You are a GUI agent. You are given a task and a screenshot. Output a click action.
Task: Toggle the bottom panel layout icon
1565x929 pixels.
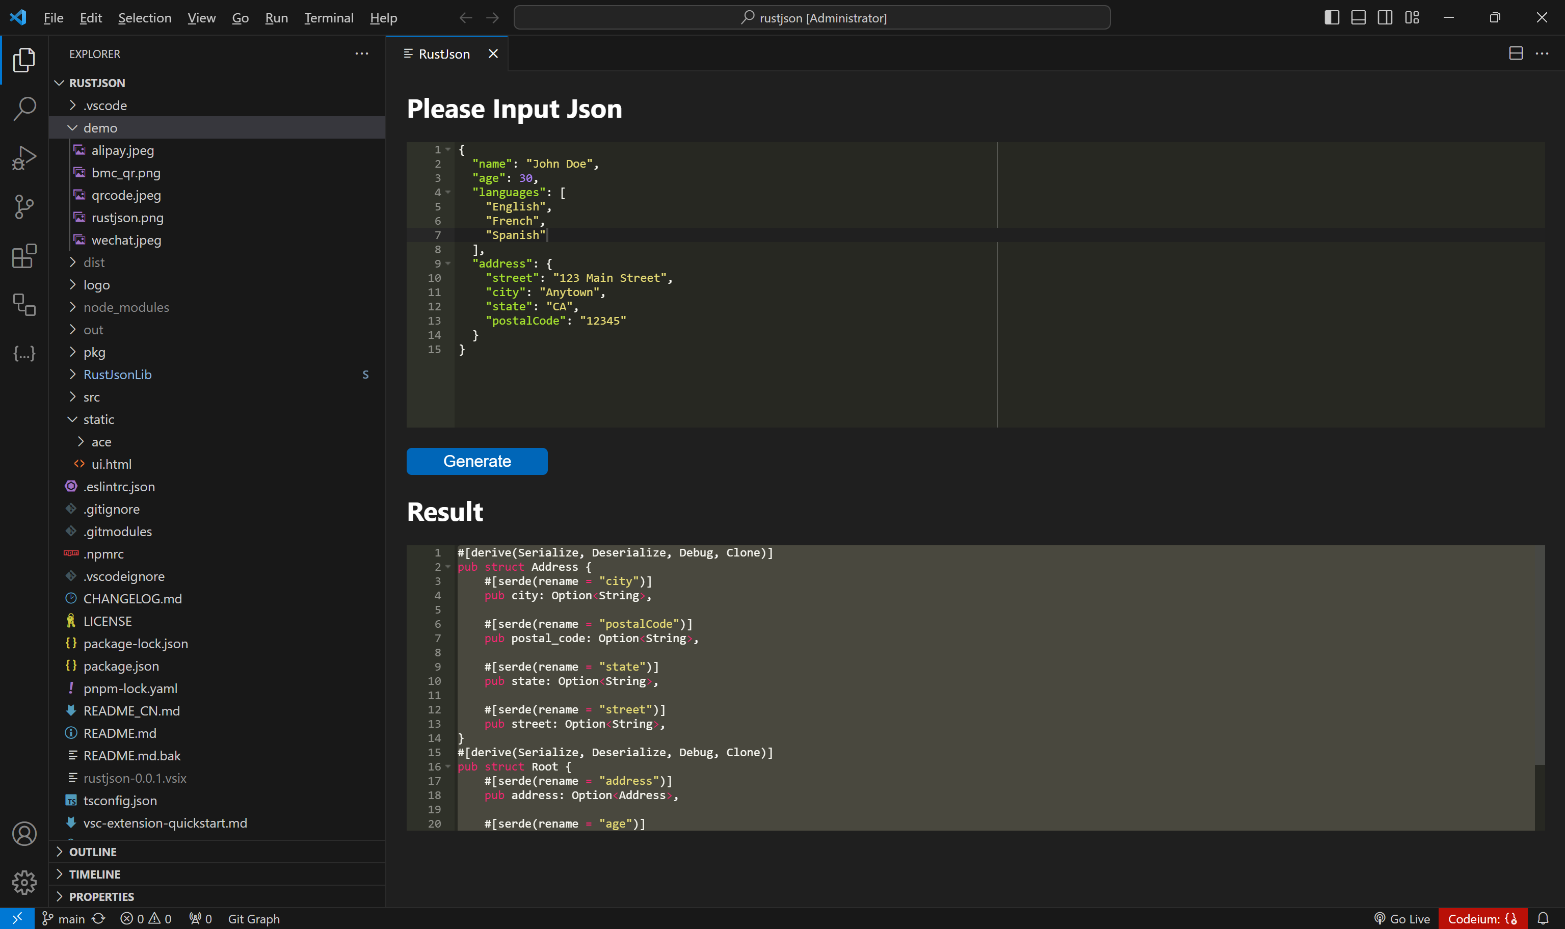coord(1358,17)
